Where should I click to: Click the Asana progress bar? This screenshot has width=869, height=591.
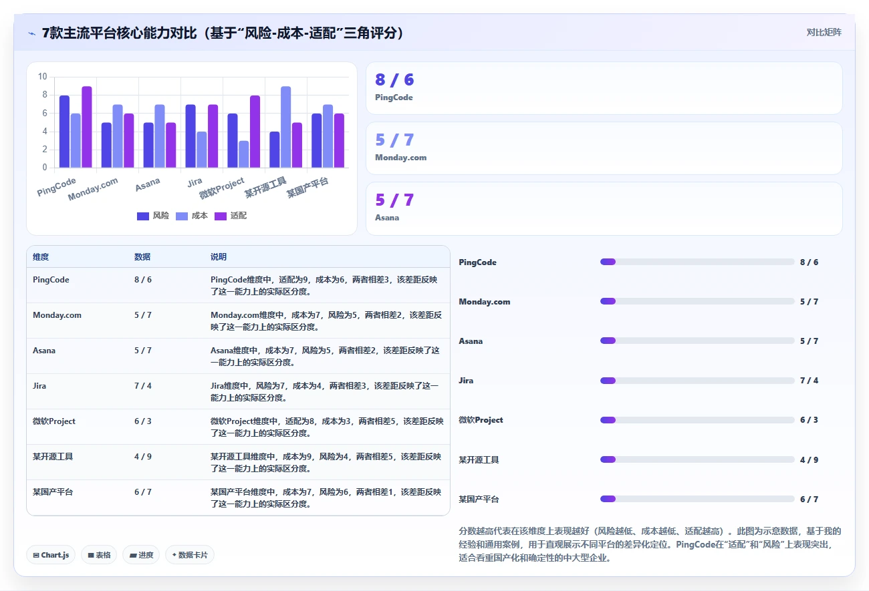click(x=697, y=341)
